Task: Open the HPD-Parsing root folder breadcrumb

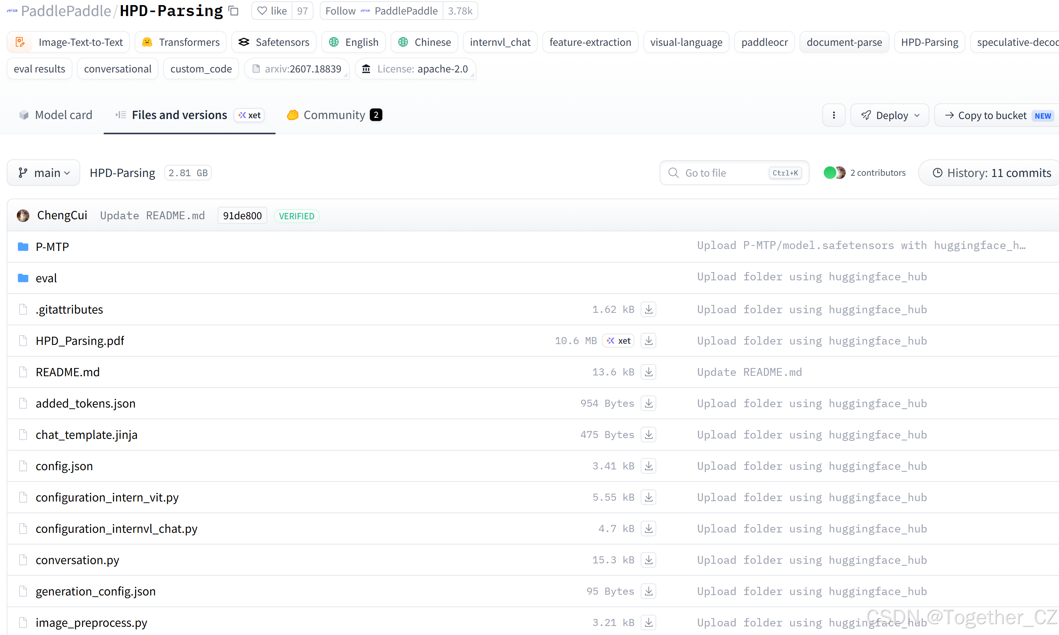Action: point(122,172)
